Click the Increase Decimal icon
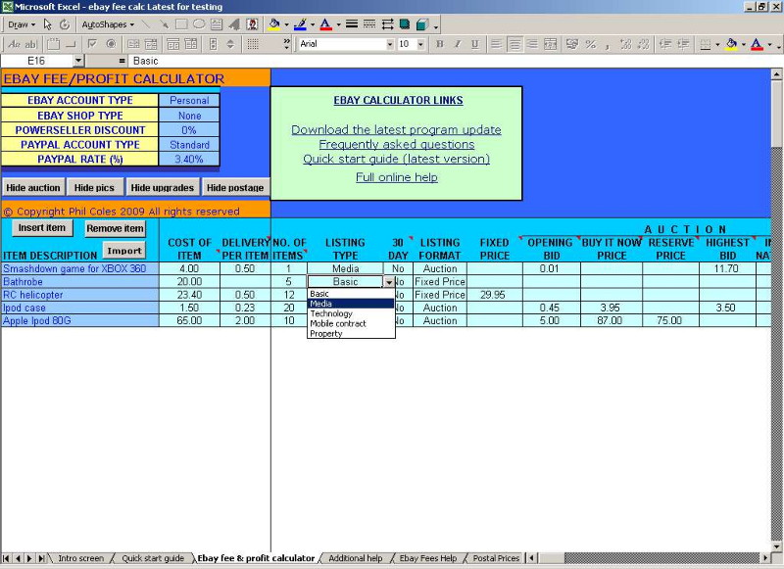 [x=625, y=44]
